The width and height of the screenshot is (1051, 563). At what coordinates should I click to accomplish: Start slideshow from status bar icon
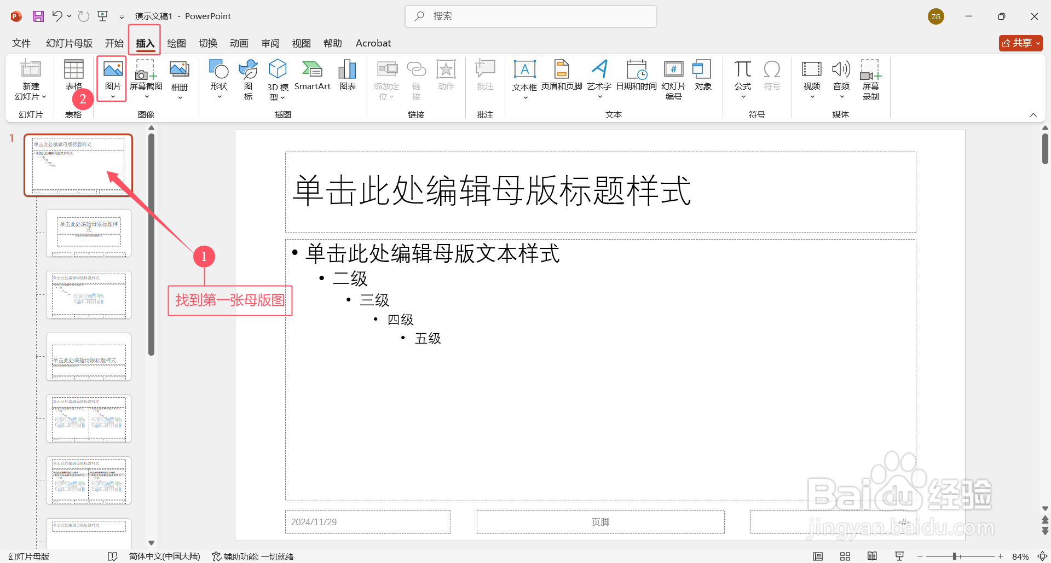[x=899, y=556]
